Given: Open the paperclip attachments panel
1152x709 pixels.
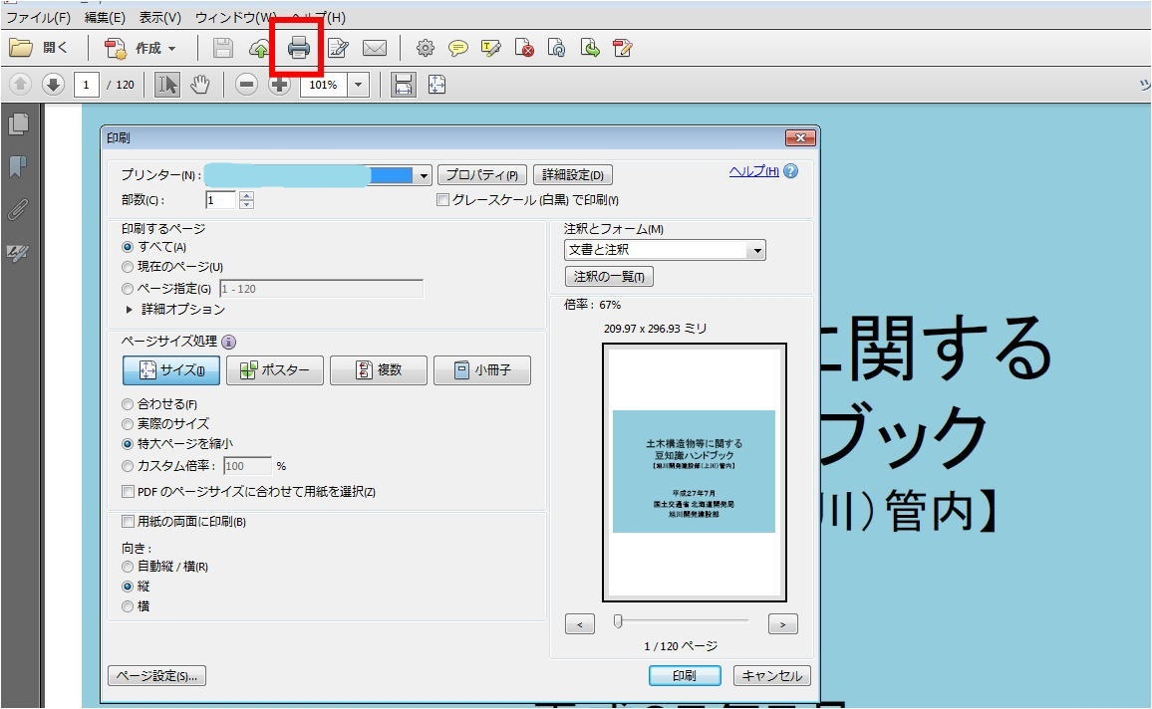Looking at the screenshot, I should [18, 211].
